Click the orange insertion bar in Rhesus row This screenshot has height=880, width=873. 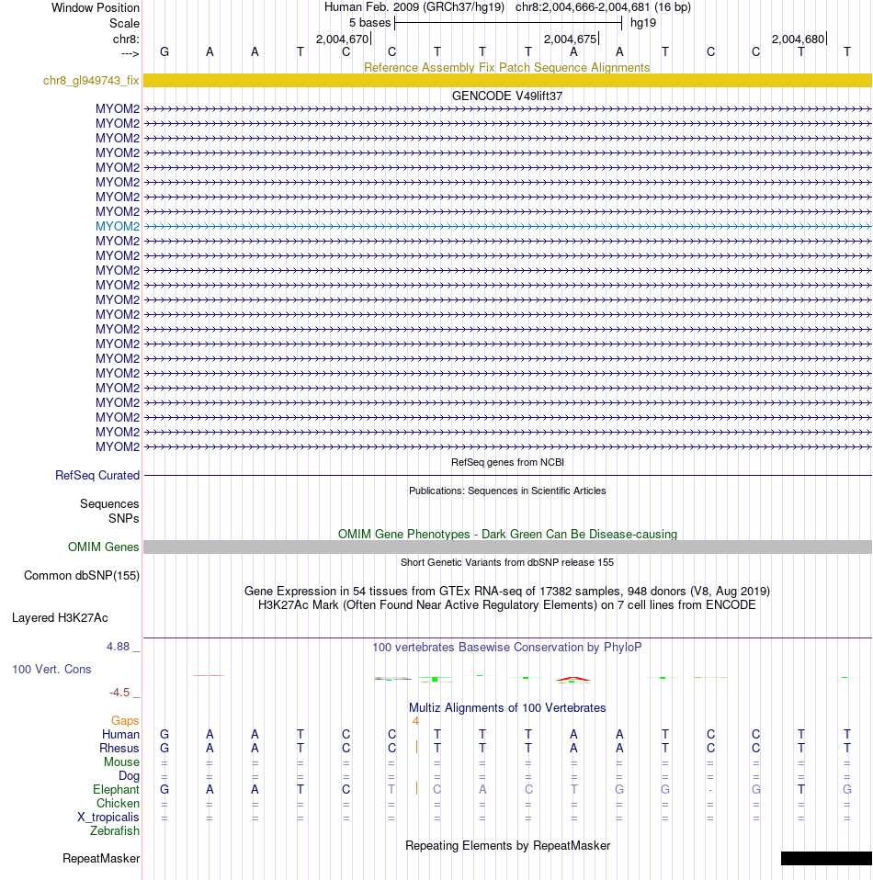click(x=416, y=748)
